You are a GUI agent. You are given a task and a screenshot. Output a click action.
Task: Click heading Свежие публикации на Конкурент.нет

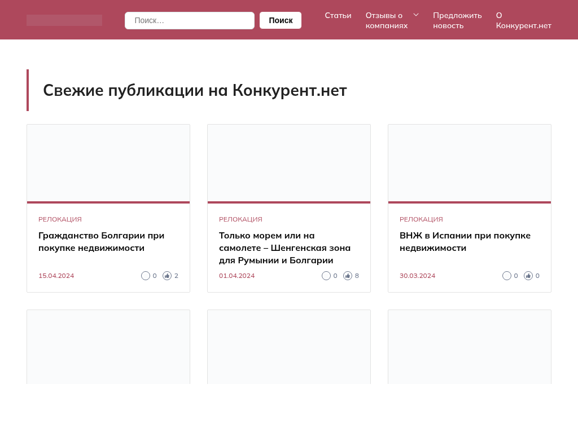pyautogui.click(x=195, y=91)
